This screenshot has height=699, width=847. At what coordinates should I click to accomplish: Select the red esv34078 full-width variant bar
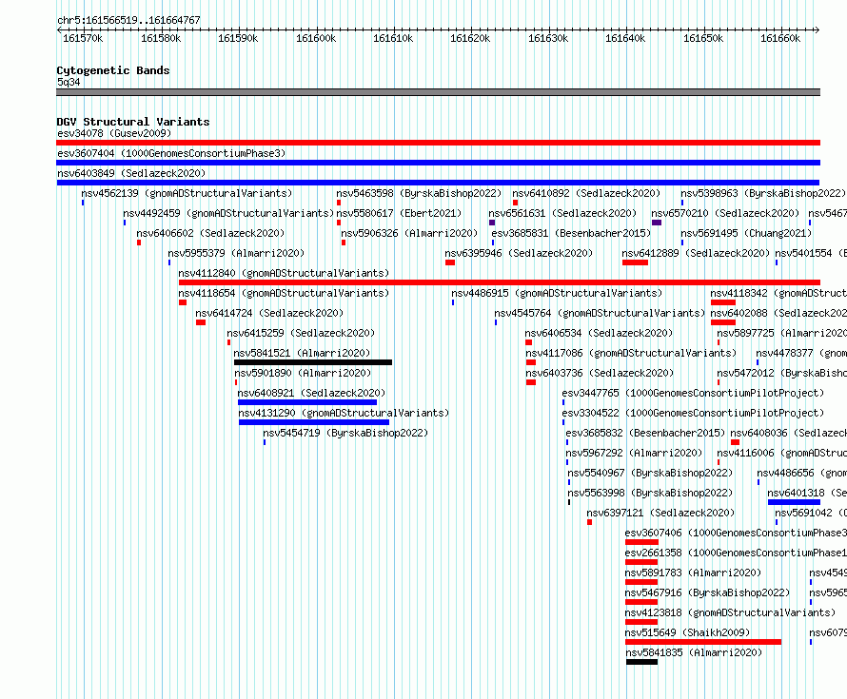[x=438, y=143]
